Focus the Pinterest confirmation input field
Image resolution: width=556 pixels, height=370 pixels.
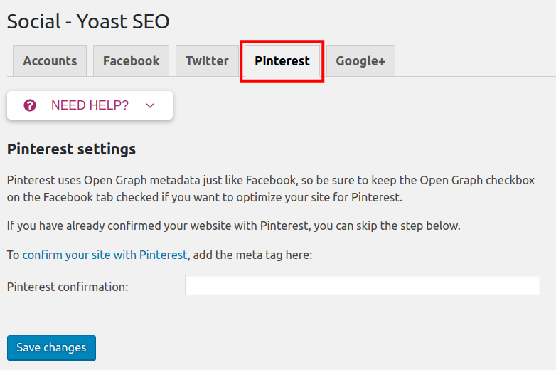(362, 285)
